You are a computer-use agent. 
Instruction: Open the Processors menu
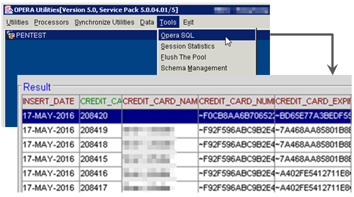51,22
